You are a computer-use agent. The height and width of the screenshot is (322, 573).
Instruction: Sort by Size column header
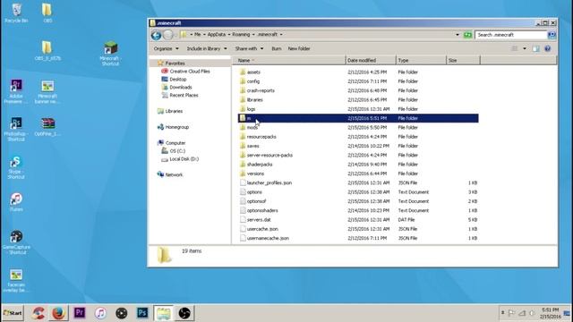(463, 60)
